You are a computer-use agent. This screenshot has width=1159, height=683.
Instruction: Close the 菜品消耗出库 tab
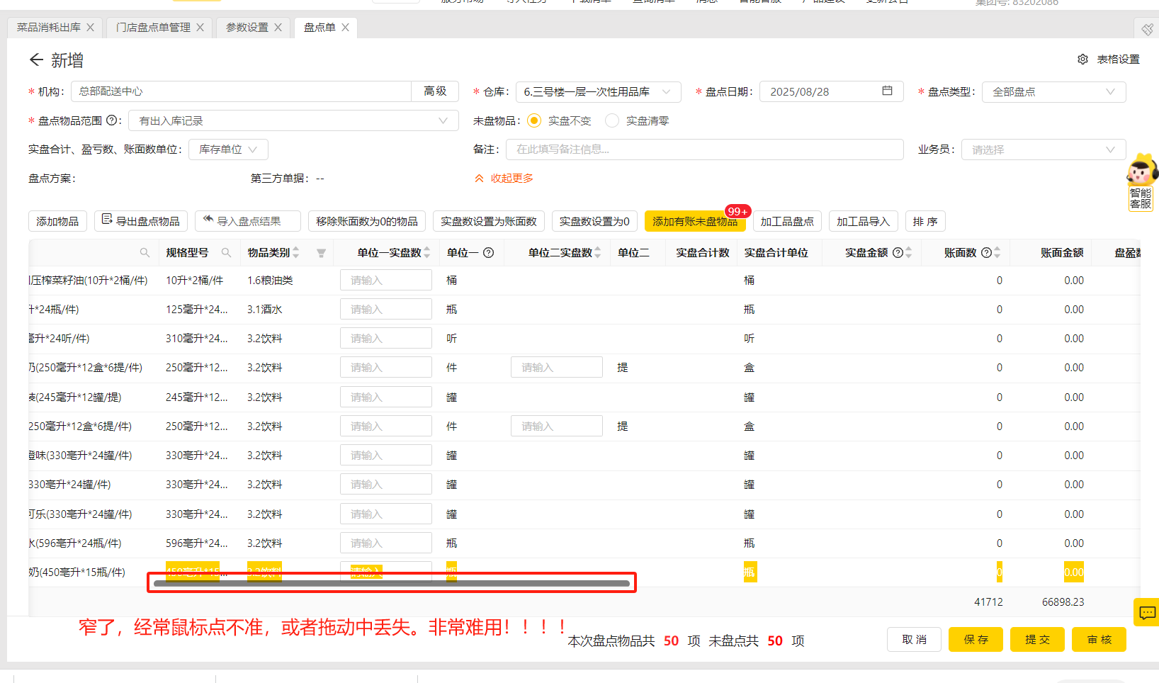91,28
